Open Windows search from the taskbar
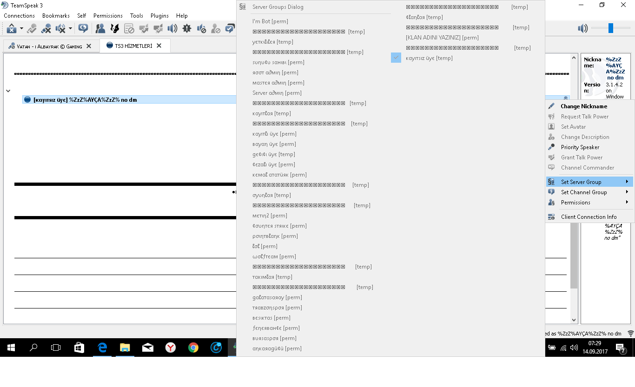The width and height of the screenshot is (635, 387). pos(33,348)
